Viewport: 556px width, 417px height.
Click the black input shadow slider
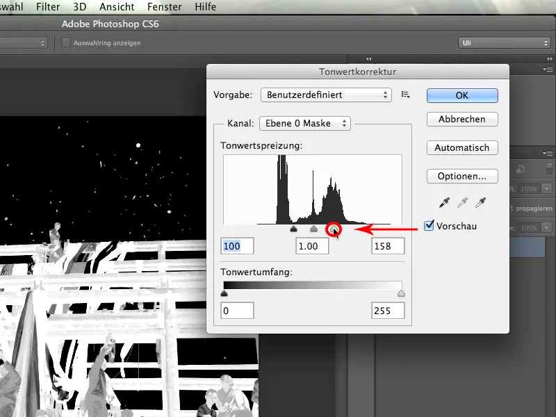(293, 229)
